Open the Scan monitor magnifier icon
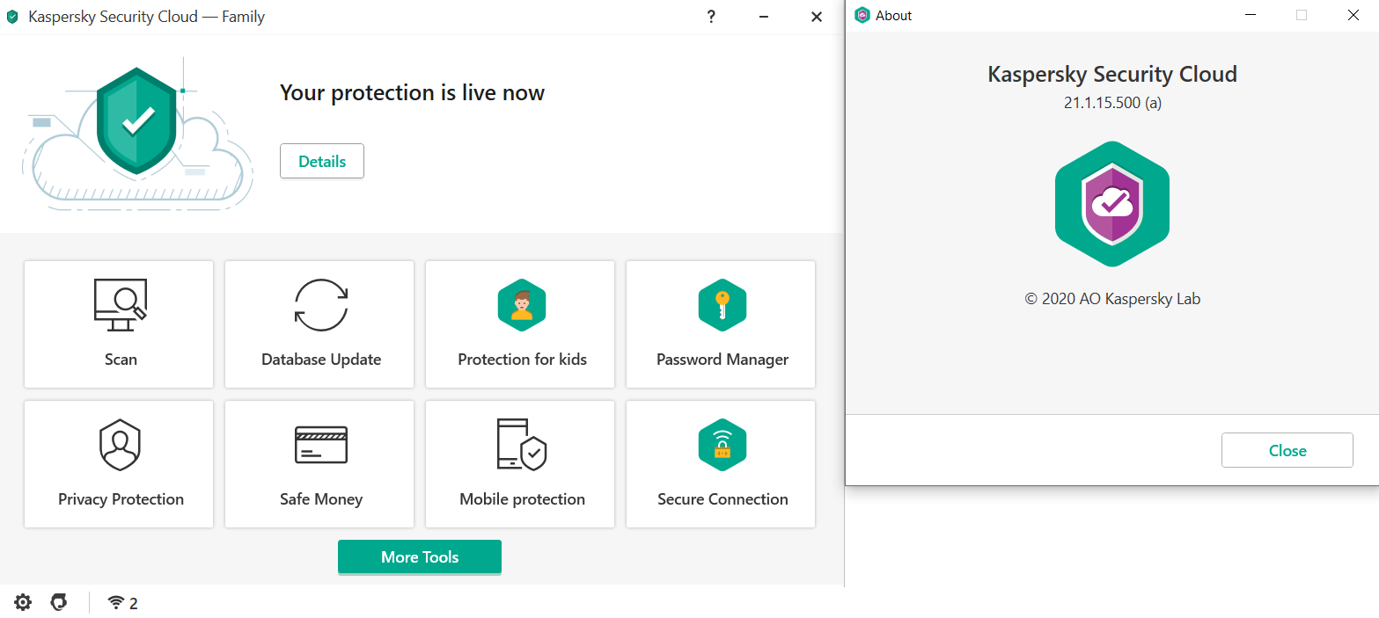The width and height of the screenshot is (1379, 618). [120, 304]
